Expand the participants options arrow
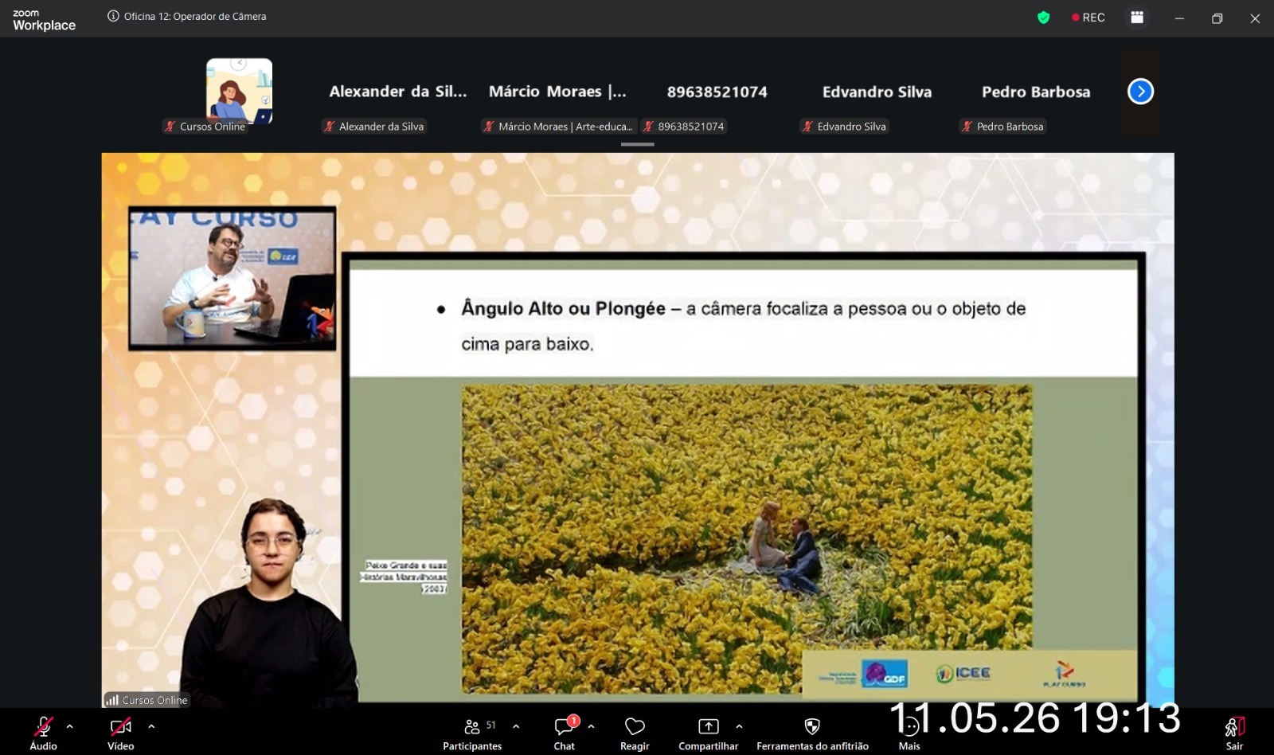The image size is (1274, 755). pos(516,726)
